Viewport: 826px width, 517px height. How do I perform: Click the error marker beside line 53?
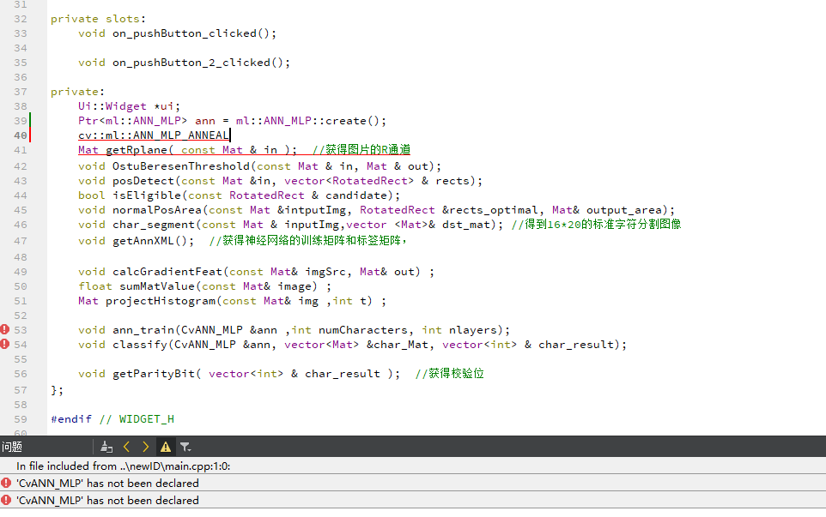click(x=5, y=330)
